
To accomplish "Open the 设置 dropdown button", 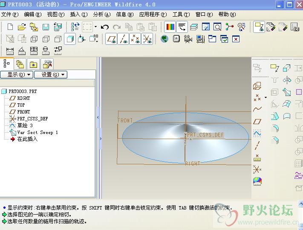I will point(51,75).
